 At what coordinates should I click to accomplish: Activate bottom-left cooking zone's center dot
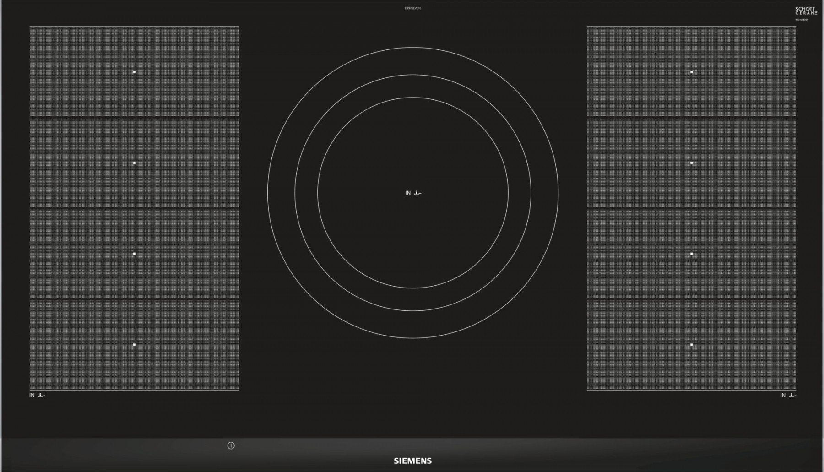coord(134,344)
